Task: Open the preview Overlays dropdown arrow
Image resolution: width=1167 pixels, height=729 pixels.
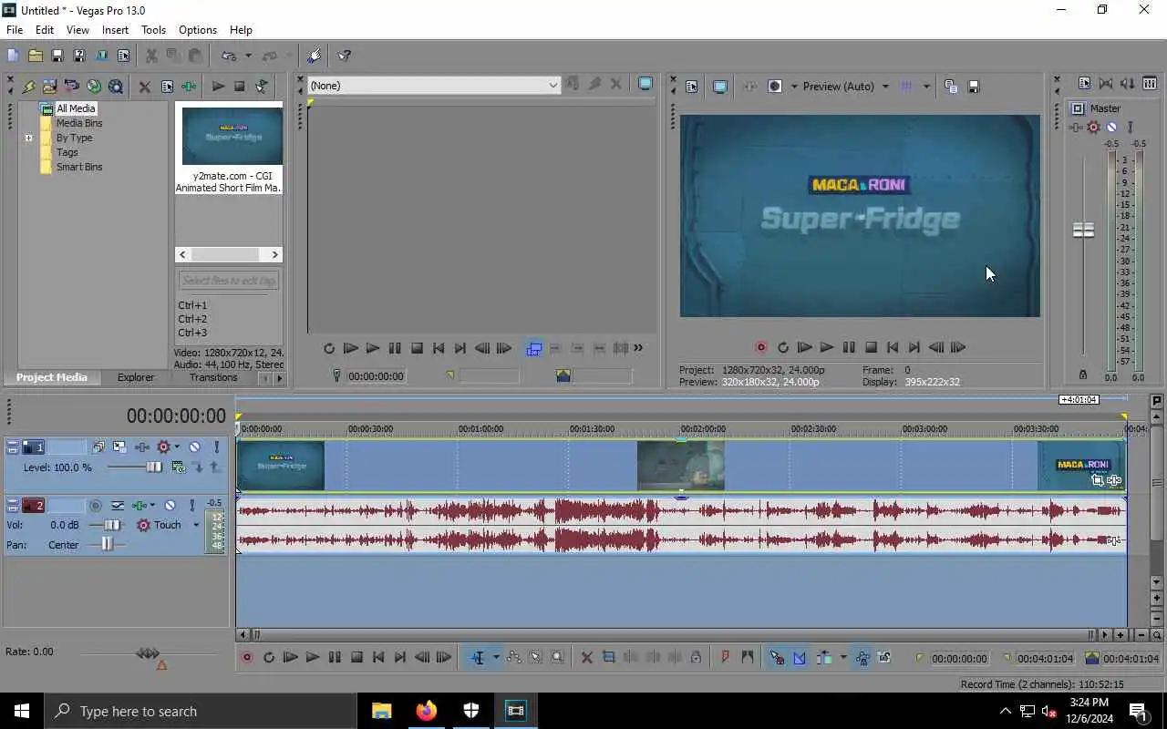Action: click(926, 87)
